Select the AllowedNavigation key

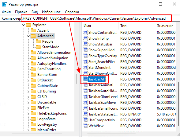[53, 58]
